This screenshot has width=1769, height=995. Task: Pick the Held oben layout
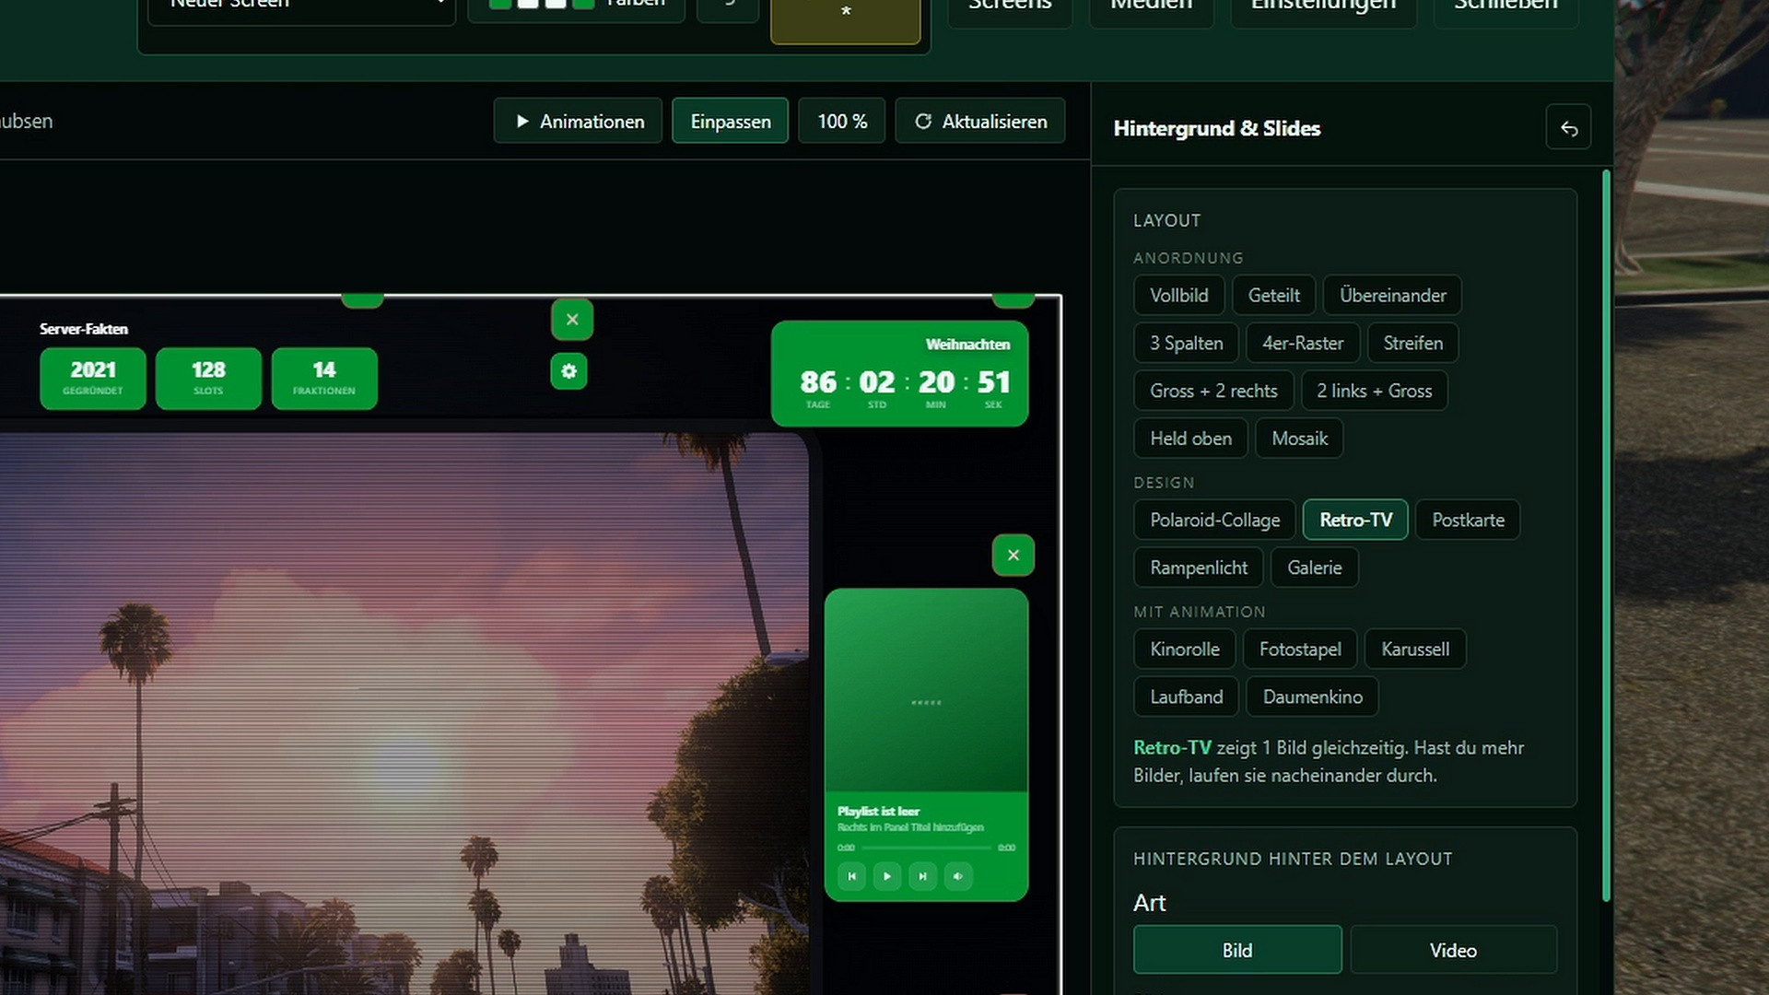point(1191,439)
